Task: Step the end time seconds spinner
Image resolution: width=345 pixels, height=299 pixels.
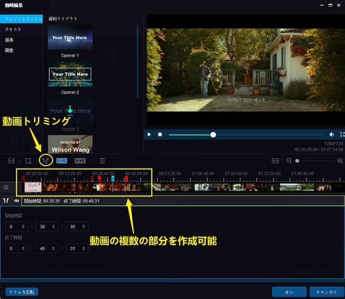Action: 84,248
